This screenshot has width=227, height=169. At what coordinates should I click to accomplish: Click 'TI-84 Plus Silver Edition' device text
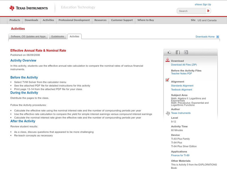point(184,146)
